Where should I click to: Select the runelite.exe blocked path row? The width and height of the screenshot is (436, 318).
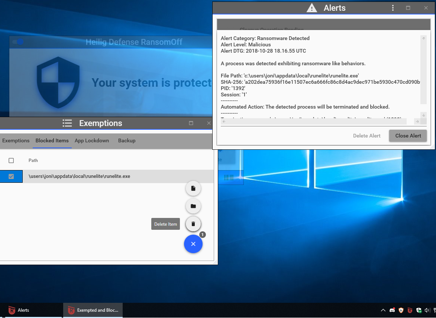107,176
